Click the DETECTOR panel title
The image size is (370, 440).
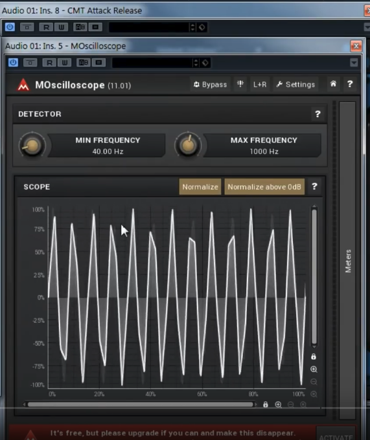click(x=40, y=114)
